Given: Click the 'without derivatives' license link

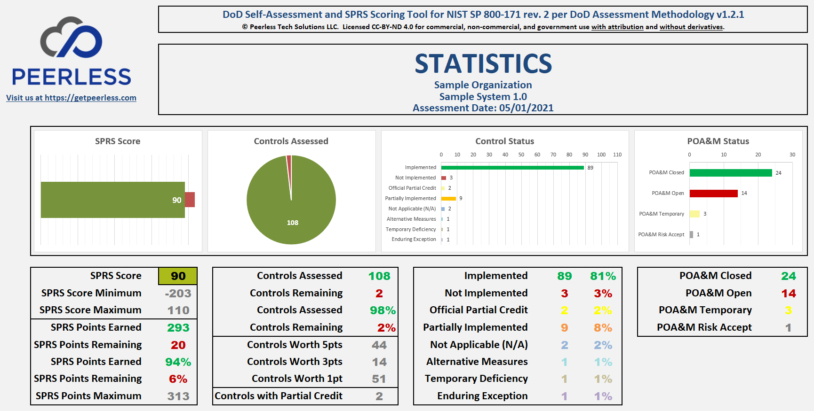Looking at the screenshot, I should 691,27.
